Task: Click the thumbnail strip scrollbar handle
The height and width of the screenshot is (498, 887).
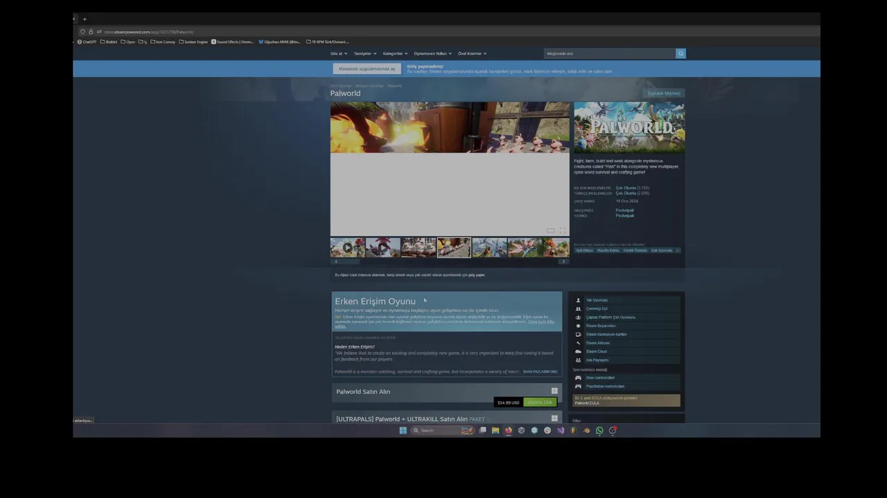Action: [x=345, y=261]
